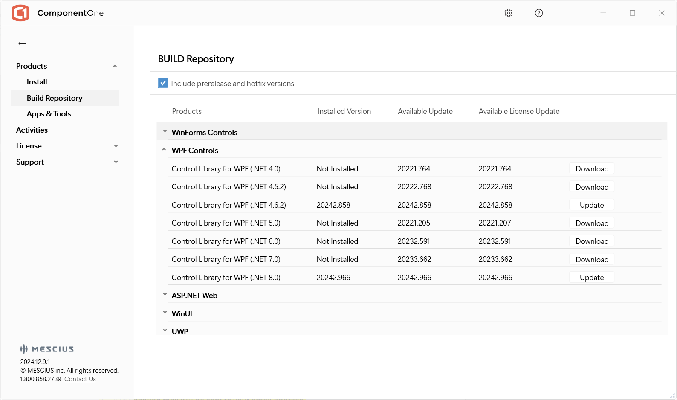Click the back arrow in the sidebar
677x400 pixels.
pos(22,43)
